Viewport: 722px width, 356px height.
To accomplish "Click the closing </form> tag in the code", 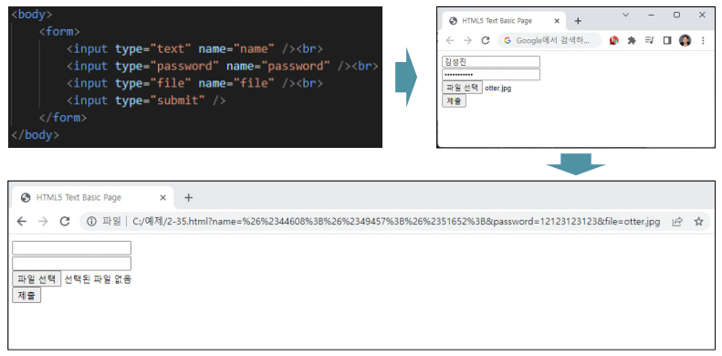I will [x=63, y=118].
